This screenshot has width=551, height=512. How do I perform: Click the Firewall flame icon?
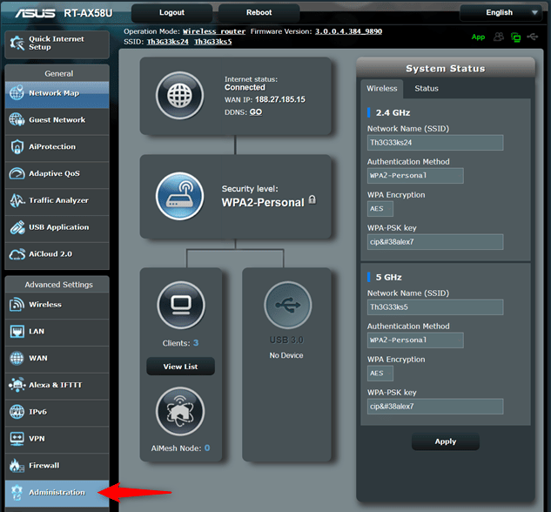[x=17, y=465]
